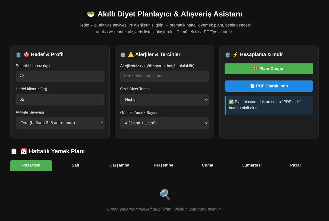Focus the Alerjileriniz text input
The width and height of the screenshot is (329, 221).
pyautogui.click(x=164, y=76)
